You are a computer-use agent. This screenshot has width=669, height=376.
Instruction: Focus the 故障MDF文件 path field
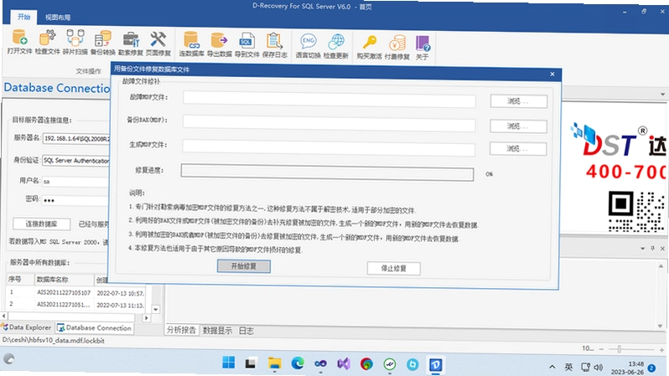coord(329,100)
